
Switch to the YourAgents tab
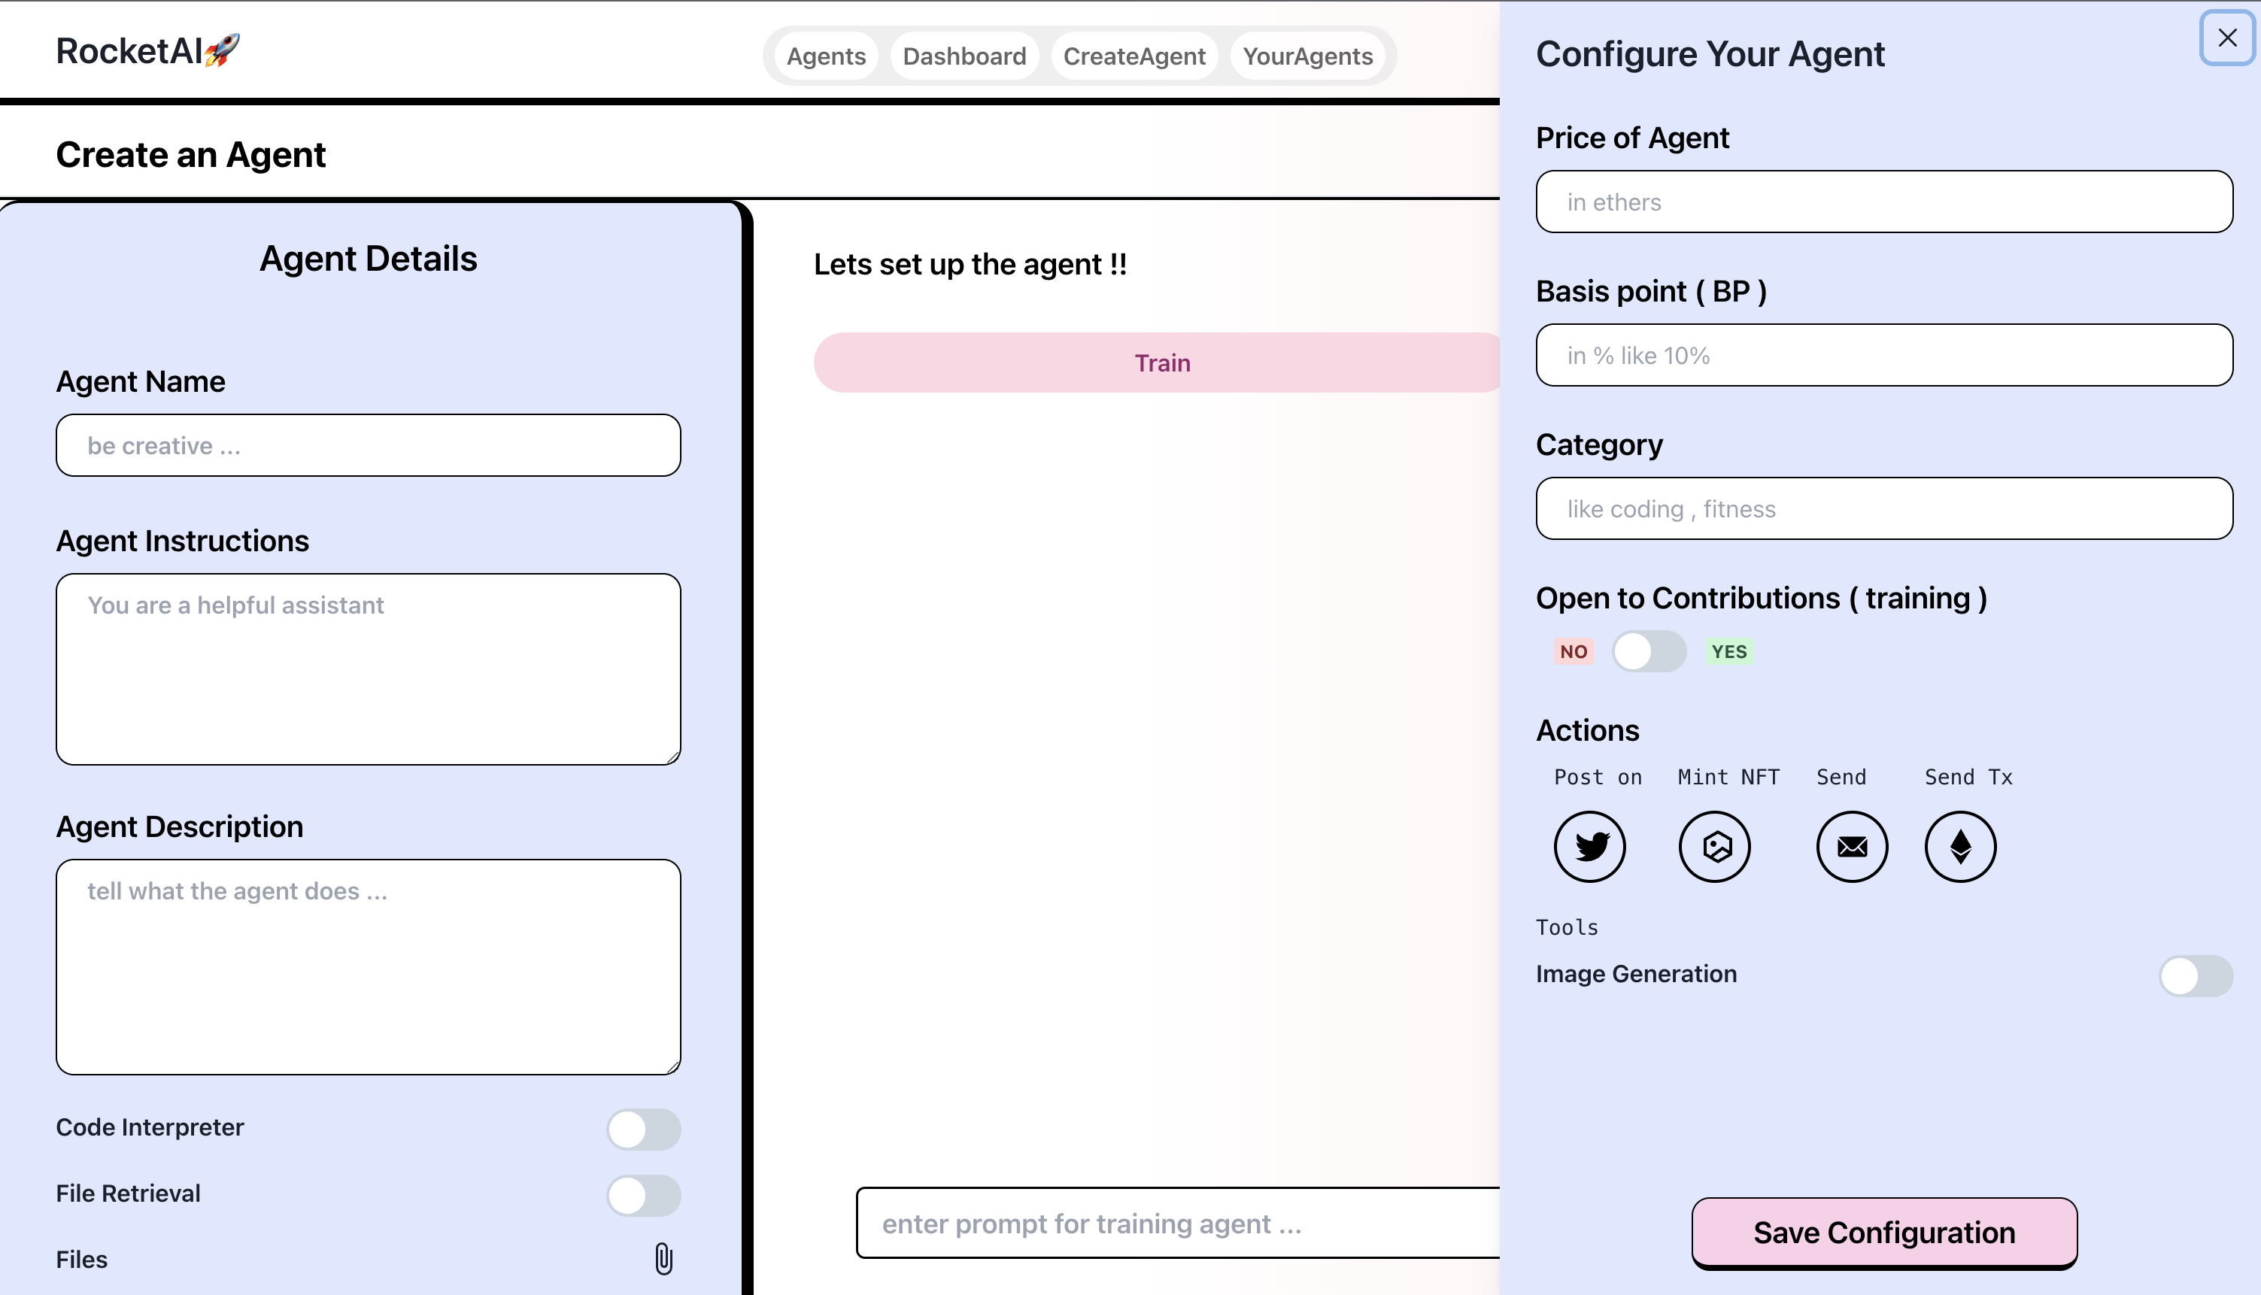tap(1307, 56)
